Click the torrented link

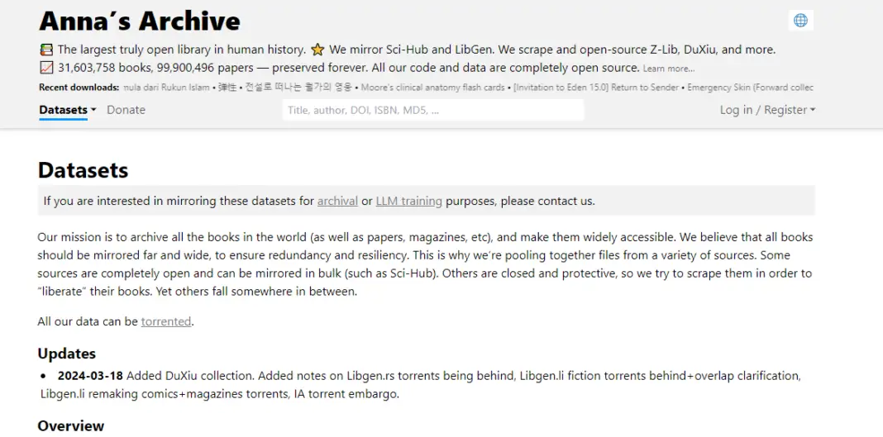tap(166, 321)
